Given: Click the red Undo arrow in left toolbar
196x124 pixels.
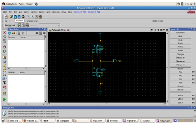Looking at the screenshot, I should (x=5, y=47).
